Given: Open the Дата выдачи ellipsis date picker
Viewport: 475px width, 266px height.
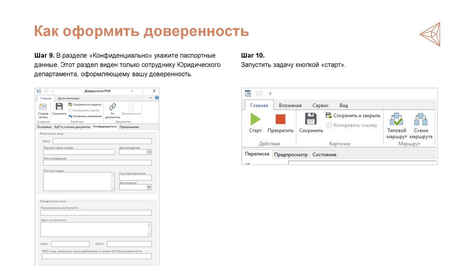Looking at the screenshot, I should coord(149,187).
